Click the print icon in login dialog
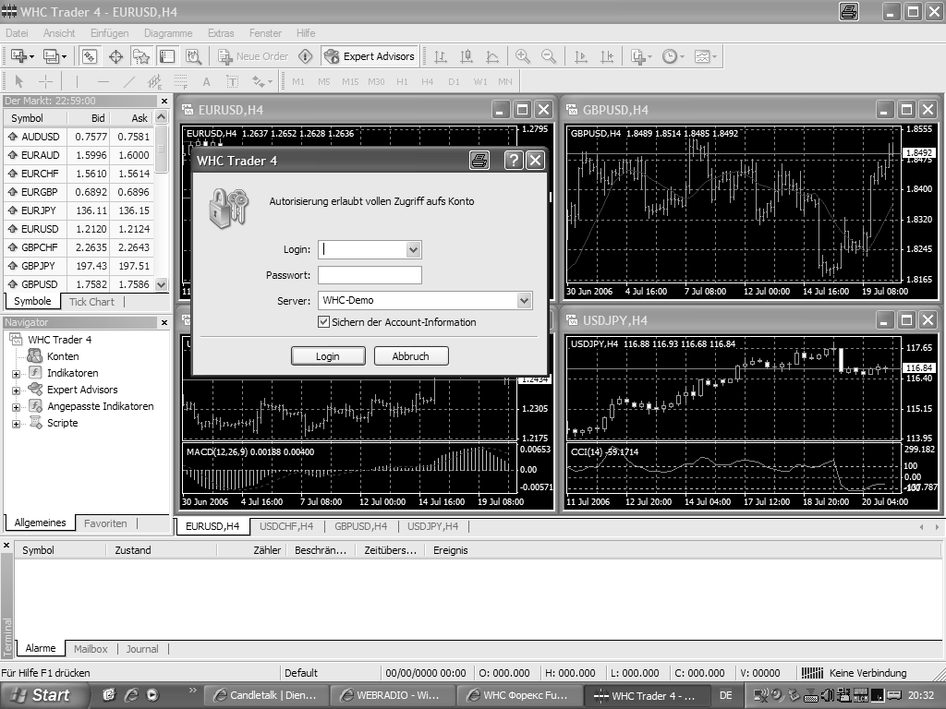The image size is (946, 709). click(479, 161)
